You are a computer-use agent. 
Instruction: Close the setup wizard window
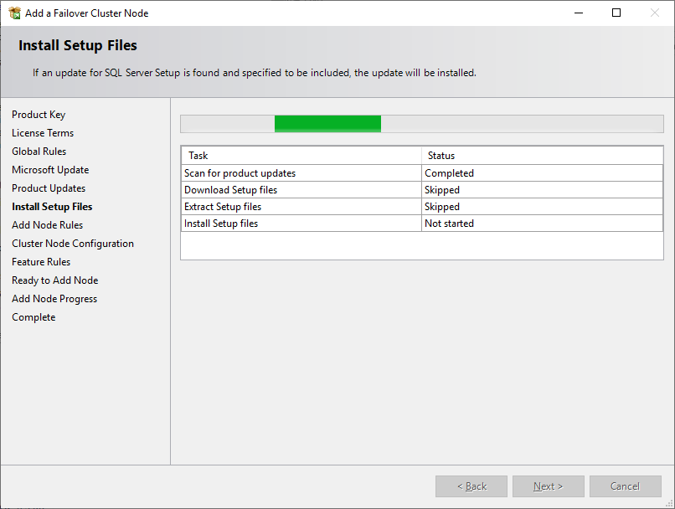coord(654,13)
